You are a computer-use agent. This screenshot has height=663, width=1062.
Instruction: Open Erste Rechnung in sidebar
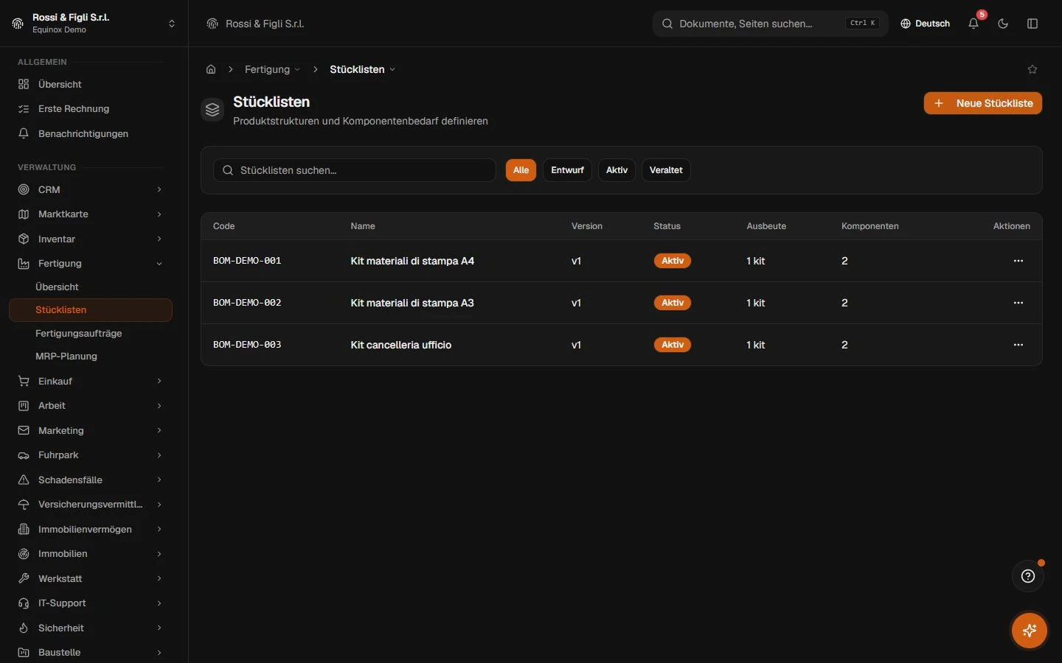(x=91, y=109)
